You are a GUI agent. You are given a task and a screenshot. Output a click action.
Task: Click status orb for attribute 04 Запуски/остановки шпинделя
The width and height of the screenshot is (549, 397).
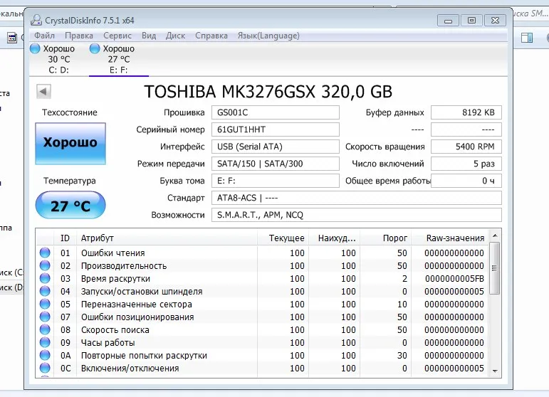click(x=45, y=291)
